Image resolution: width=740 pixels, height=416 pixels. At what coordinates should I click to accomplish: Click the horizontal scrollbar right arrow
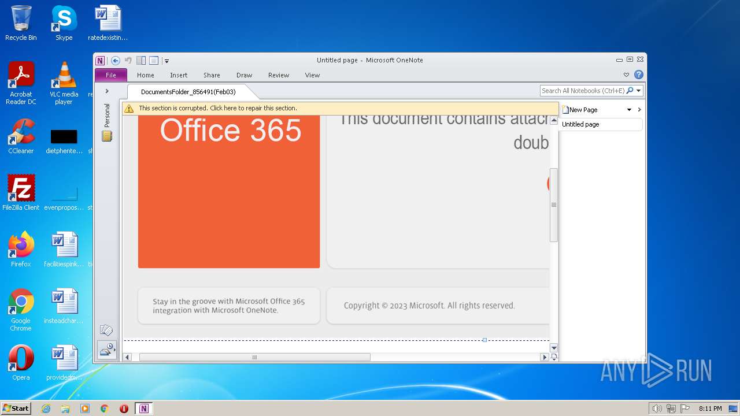[x=544, y=357]
